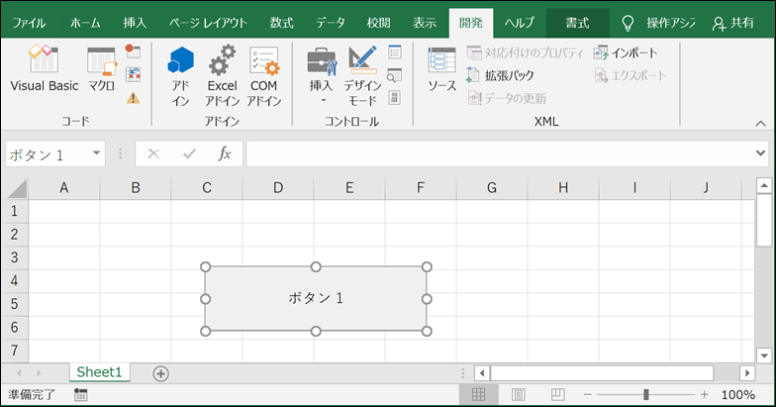Click horizontal scrollbar right arrow
The height and width of the screenshot is (407, 776).
(x=747, y=372)
